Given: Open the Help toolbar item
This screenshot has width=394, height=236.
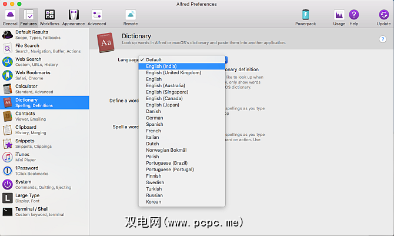Looking at the screenshot, I should tap(354, 17).
